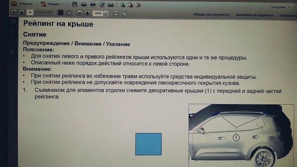Click step 1 text Съемником для элементов отделки
The width and height of the screenshot is (297, 167).
tap(158, 94)
